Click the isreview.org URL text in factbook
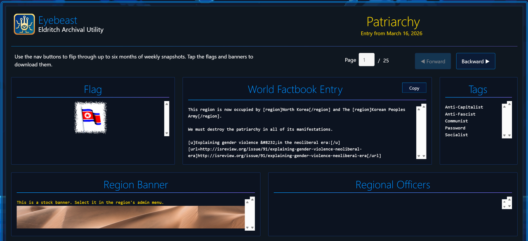This screenshot has width=528, height=241. pos(285,152)
